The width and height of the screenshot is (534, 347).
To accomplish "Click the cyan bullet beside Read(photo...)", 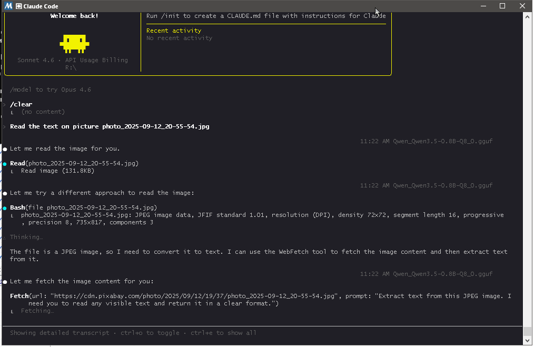I will coord(5,164).
